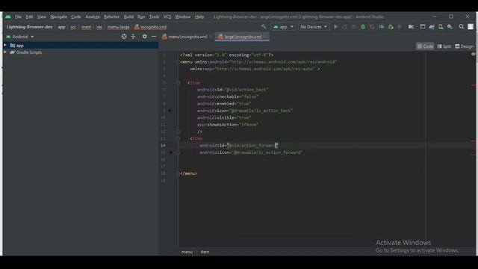This screenshot has height=269, width=478.
Task: Open the No Devices dropdown
Action: pyautogui.click(x=314, y=27)
